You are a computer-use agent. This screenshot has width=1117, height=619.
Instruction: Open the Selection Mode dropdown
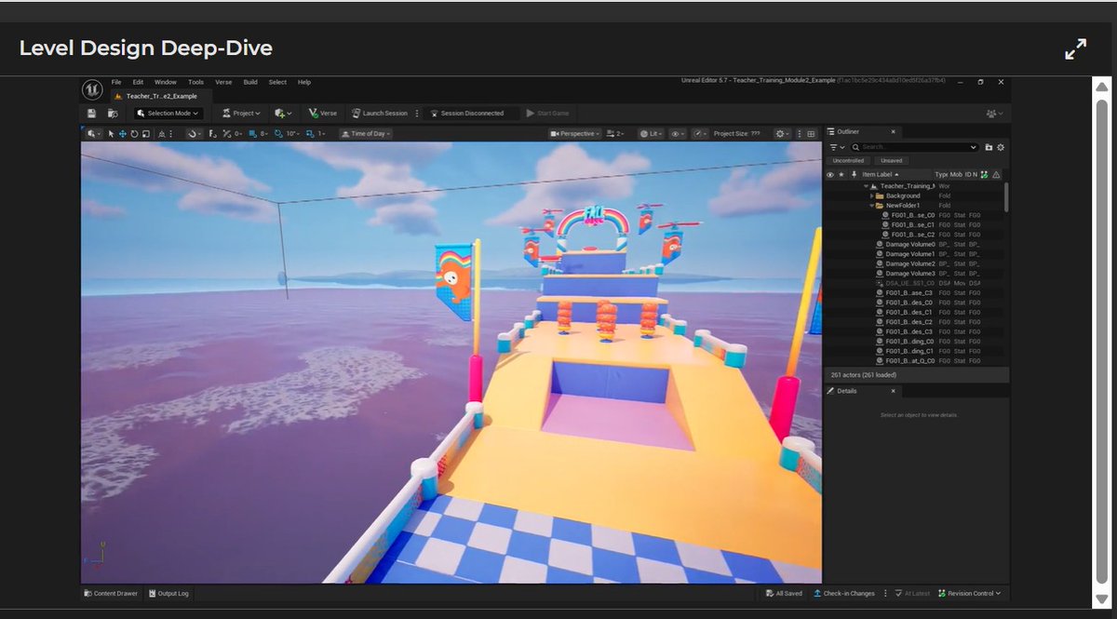(168, 114)
